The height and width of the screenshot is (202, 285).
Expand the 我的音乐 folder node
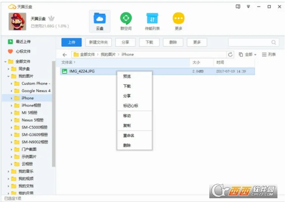point(8,171)
